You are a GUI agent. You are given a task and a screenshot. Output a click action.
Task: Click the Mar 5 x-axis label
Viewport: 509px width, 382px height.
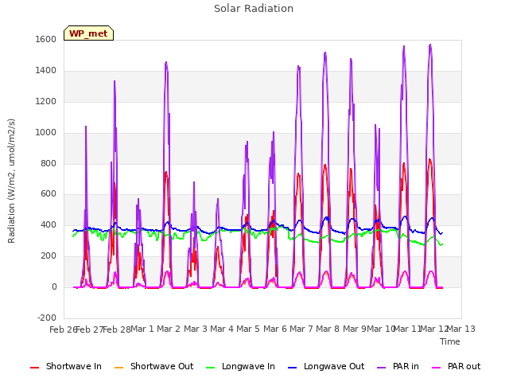tap(248, 329)
